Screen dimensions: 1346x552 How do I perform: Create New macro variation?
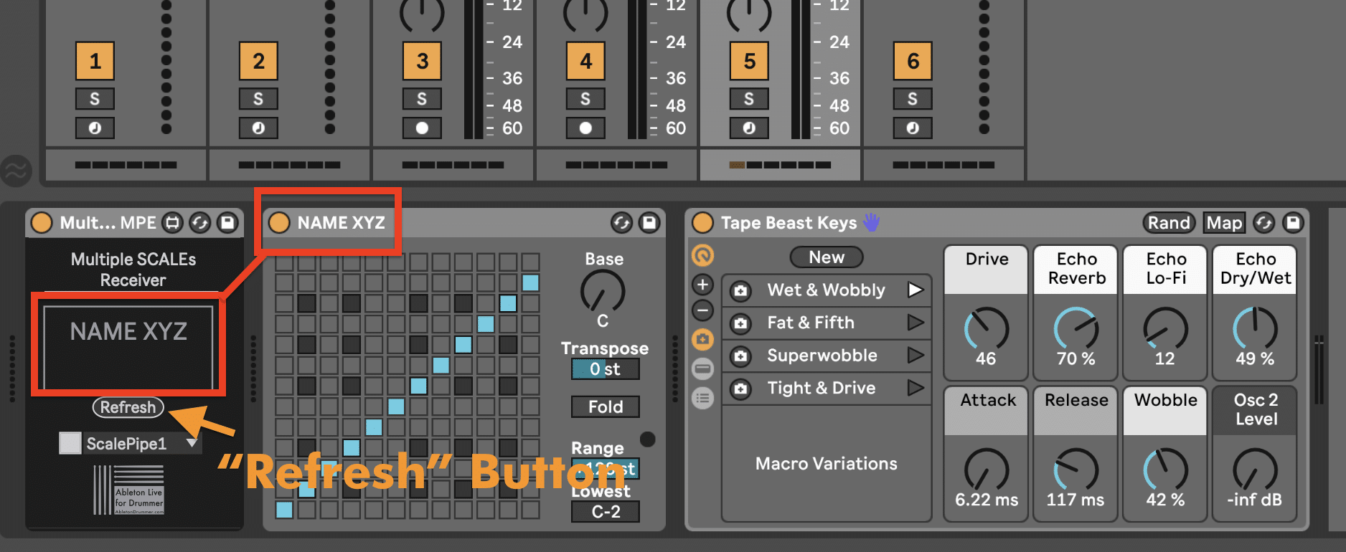[827, 257]
